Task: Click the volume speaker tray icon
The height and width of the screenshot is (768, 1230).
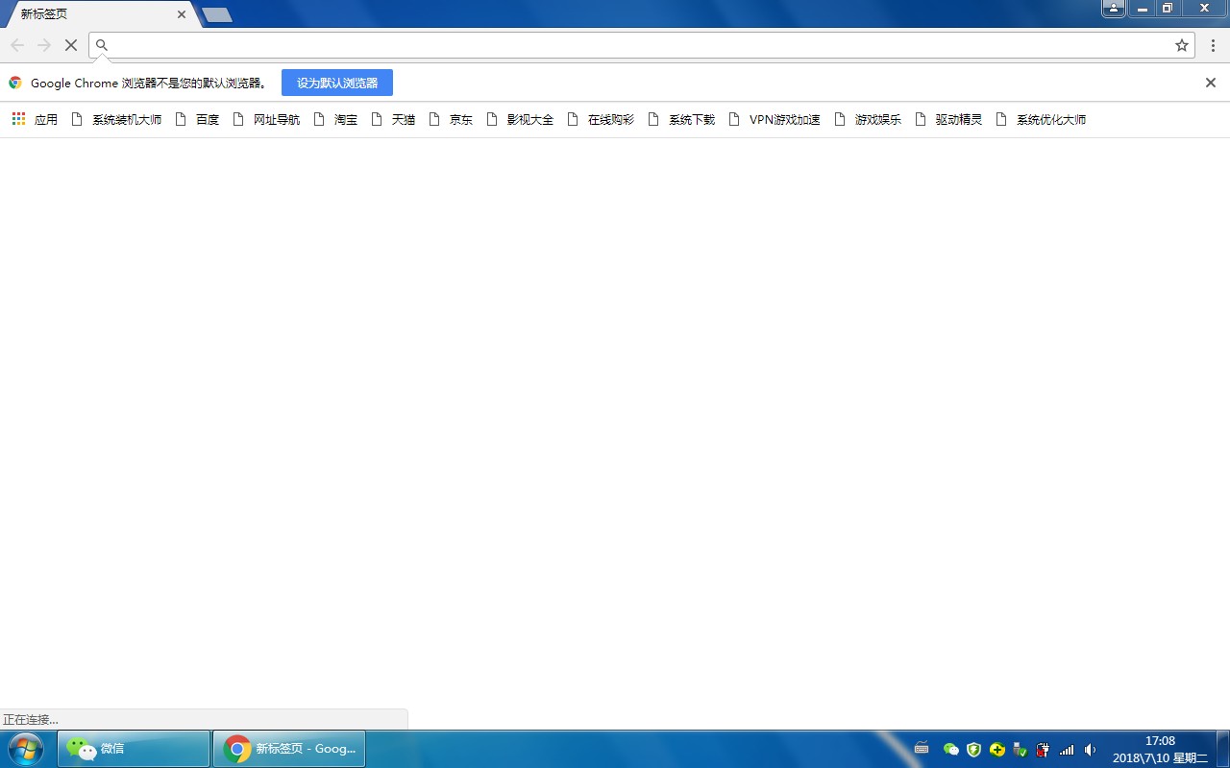Action: (x=1090, y=750)
